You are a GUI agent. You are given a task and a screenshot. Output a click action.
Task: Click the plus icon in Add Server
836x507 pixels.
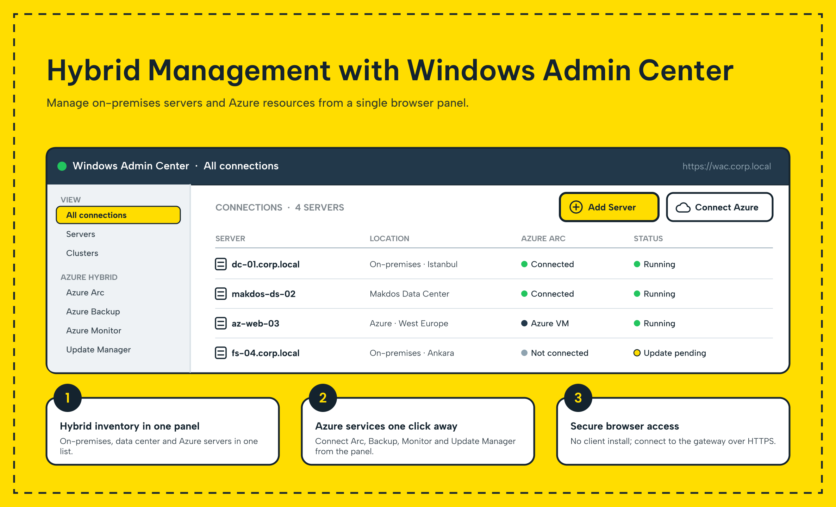pos(576,207)
